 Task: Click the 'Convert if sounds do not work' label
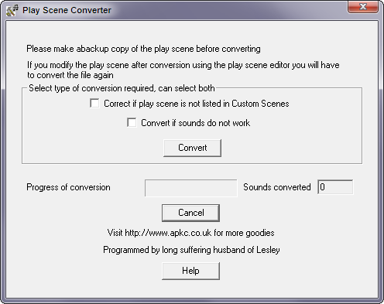195,123
